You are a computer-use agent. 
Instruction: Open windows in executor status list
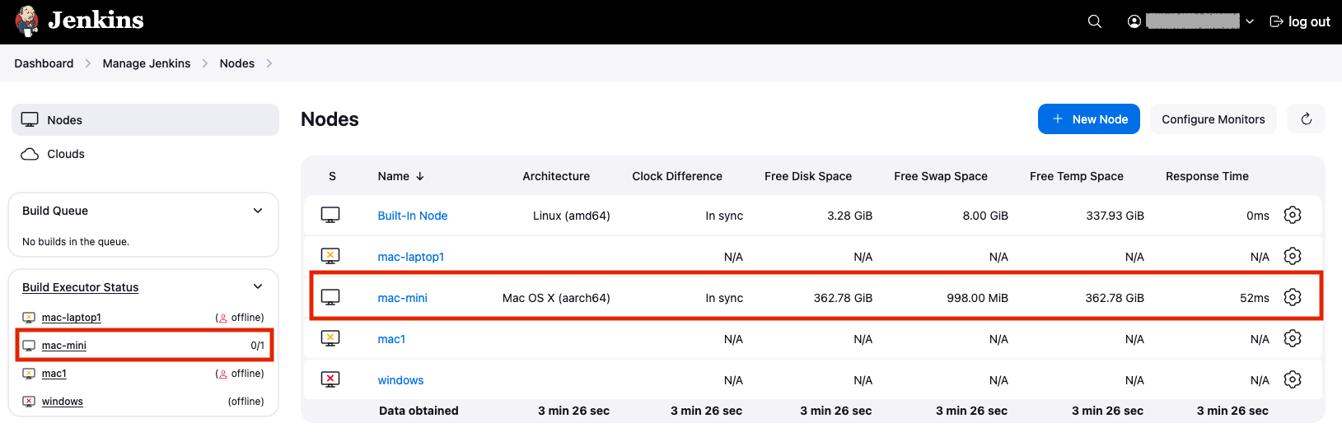[63, 402]
